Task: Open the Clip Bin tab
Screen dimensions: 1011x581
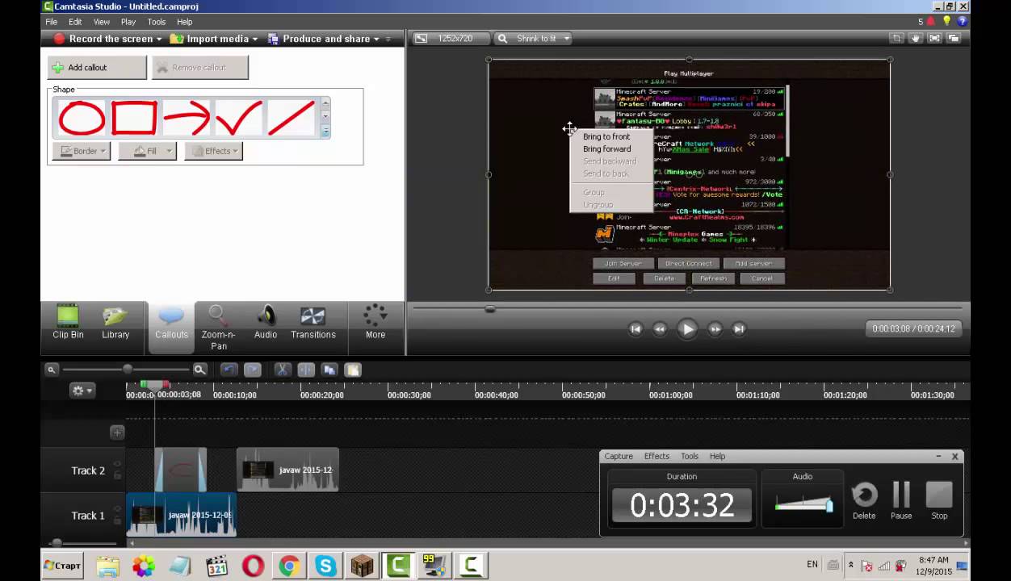Action: point(68,323)
